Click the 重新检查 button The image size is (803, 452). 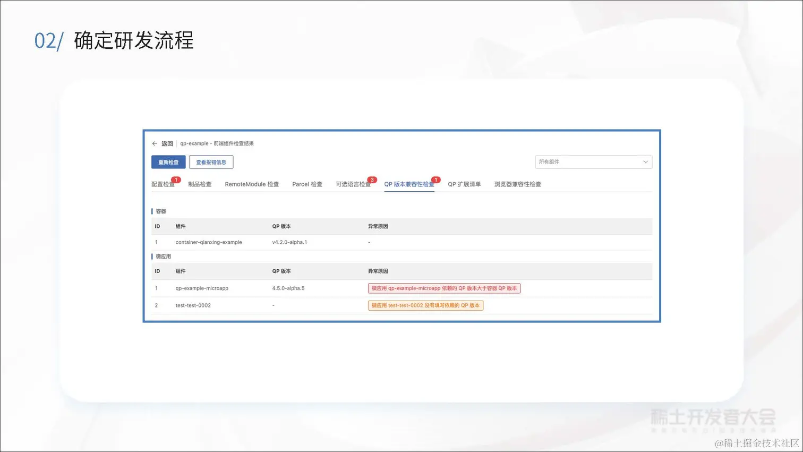[168, 162]
